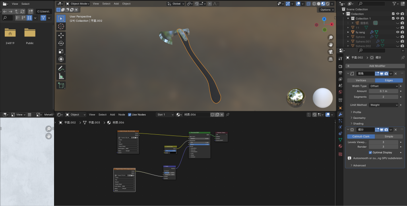The width and height of the screenshot is (407, 206).
Task: Open the Render properties tab
Action: click(x=340, y=67)
